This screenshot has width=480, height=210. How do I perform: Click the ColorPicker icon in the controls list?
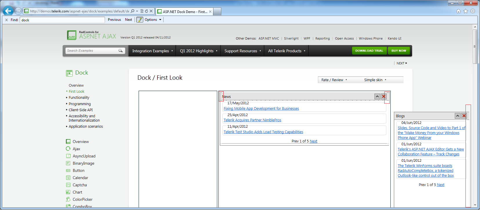(x=68, y=199)
